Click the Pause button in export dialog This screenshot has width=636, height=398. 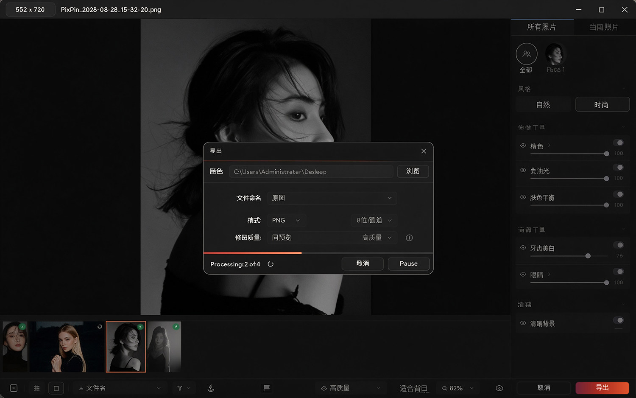(x=409, y=263)
